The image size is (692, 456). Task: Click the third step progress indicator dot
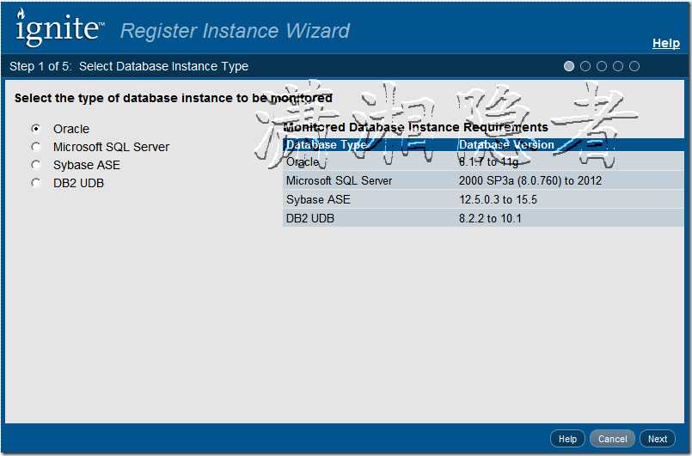point(602,66)
